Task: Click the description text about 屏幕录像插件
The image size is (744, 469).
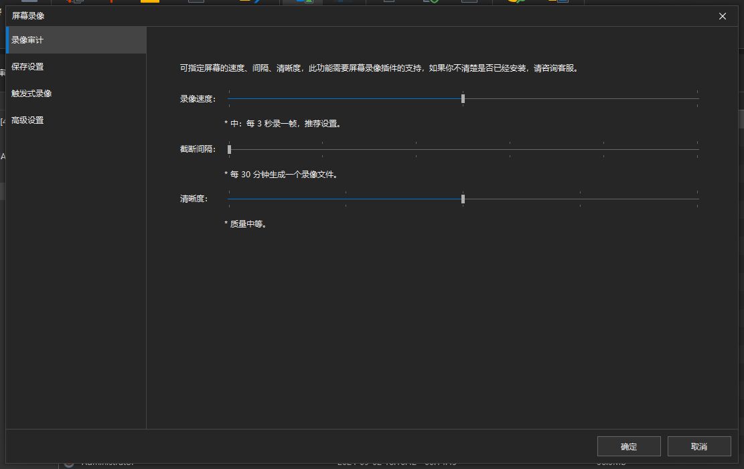Action: 380,68
